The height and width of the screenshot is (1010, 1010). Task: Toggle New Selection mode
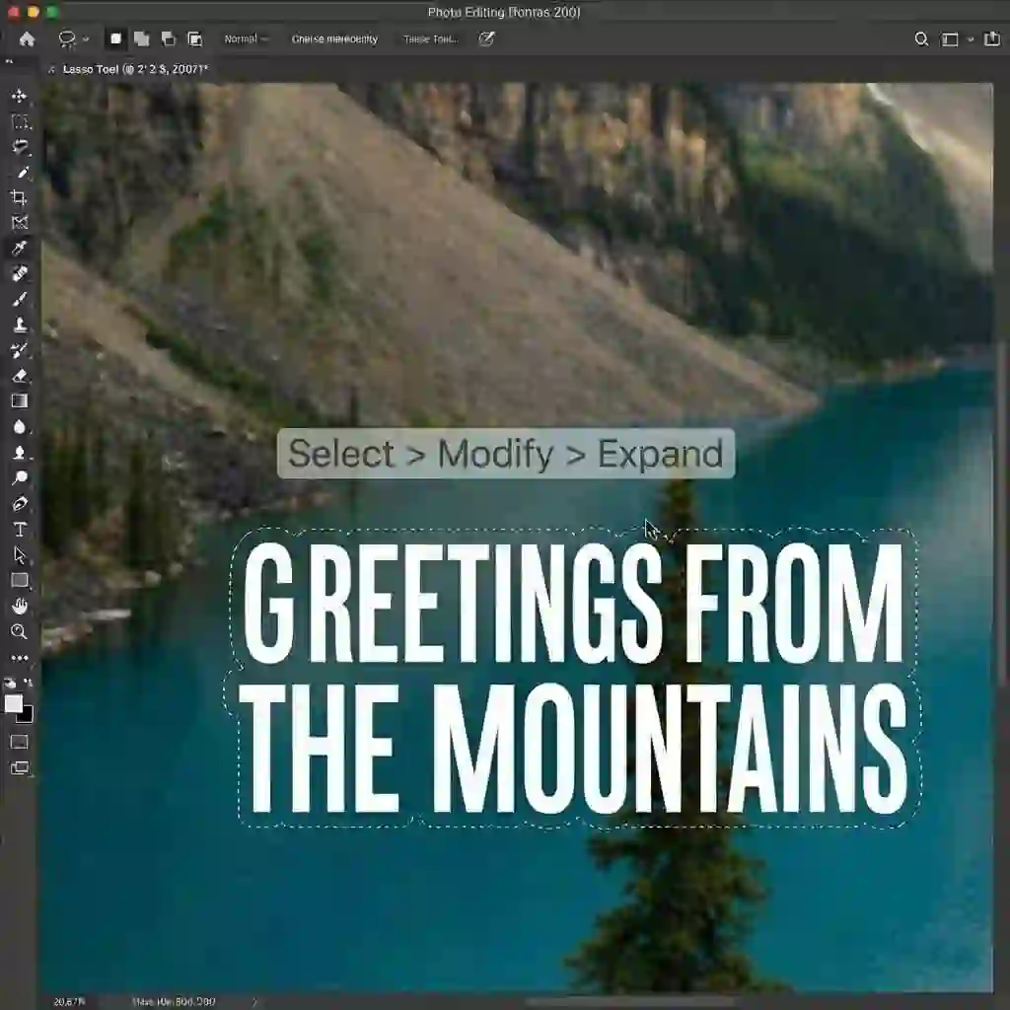point(114,39)
